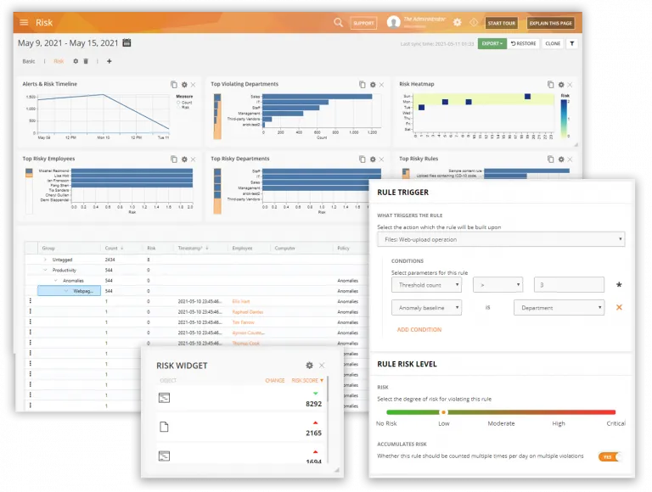652x492 pixels.
Task: Toggle the Accumulates Risk YES switch
Action: point(610,456)
